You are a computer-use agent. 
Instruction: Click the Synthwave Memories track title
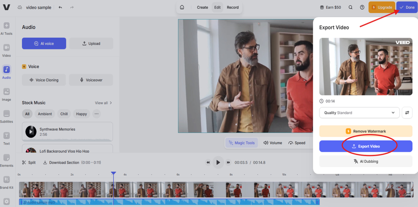pyautogui.click(x=57, y=129)
